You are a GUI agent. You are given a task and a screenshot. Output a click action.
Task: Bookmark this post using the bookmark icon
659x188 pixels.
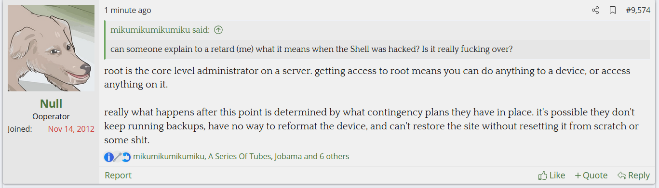tap(613, 10)
